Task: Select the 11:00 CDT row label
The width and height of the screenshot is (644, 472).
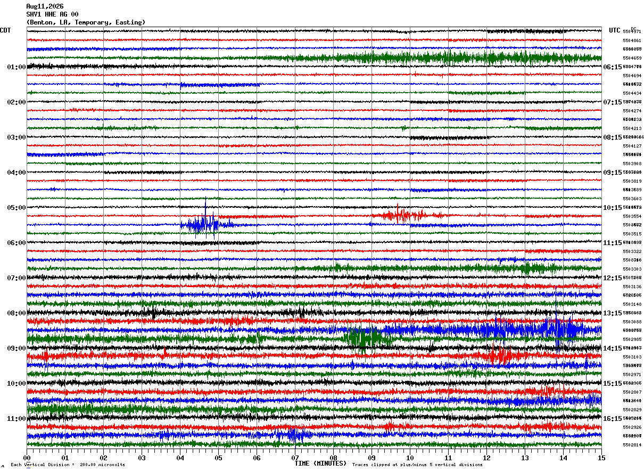Action: pos(16,419)
